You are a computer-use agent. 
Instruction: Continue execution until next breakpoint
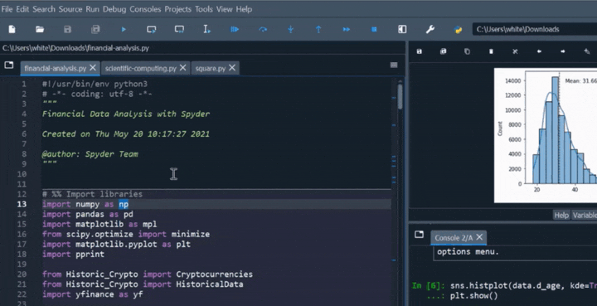click(x=346, y=29)
